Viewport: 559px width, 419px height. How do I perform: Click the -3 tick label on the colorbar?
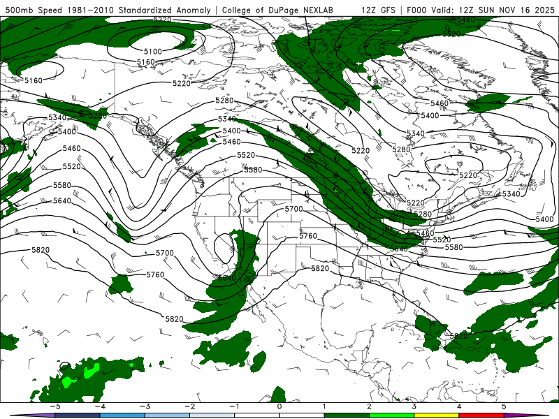(145, 406)
